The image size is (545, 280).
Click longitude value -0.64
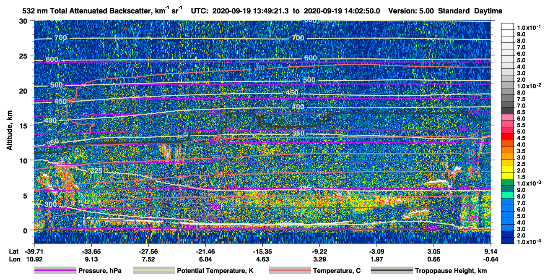click(x=491, y=259)
